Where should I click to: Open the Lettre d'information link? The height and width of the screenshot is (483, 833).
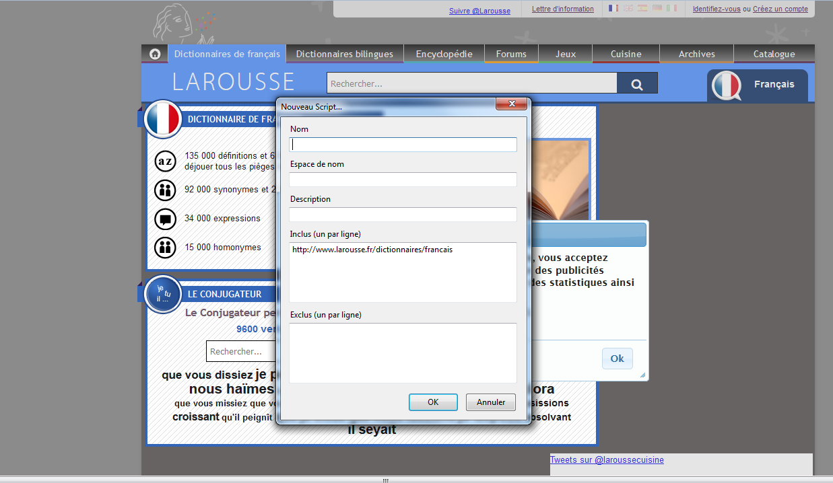[x=563, y=9]
